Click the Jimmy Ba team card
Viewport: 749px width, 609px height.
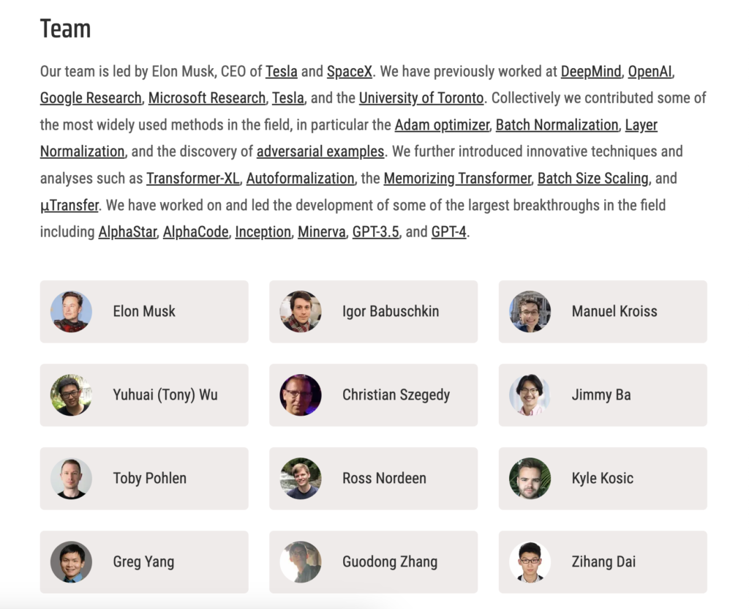tap(603, 395)
